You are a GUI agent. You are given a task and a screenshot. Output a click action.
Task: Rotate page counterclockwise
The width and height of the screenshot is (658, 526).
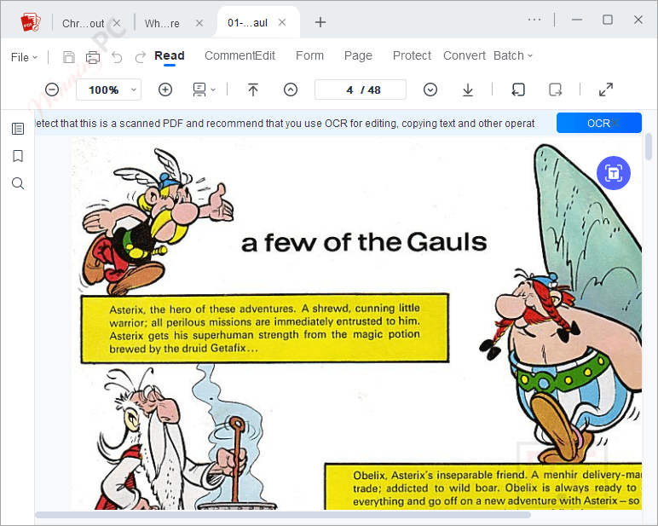(x=518, y=90)
